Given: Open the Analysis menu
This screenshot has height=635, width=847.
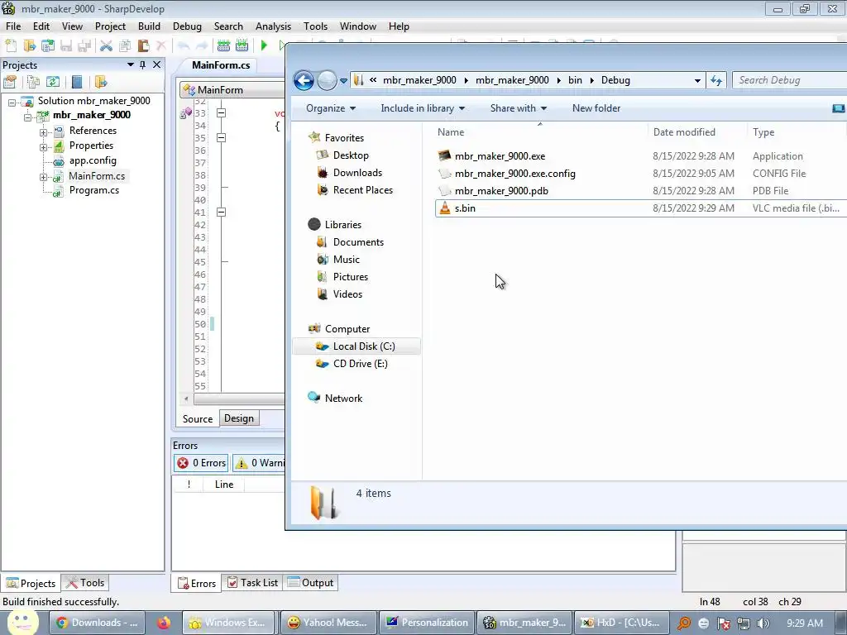Looking at the screenshot, I should pyautogui.click(x=273, y=26).
